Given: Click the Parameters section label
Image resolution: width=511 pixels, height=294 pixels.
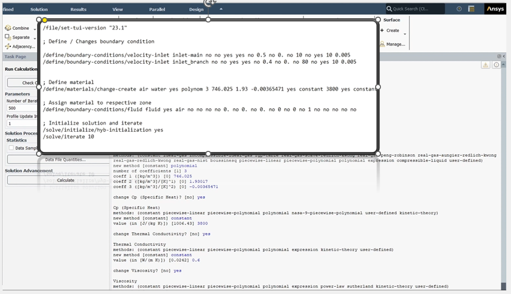Looking at the screenshot, I should (17, 94).
